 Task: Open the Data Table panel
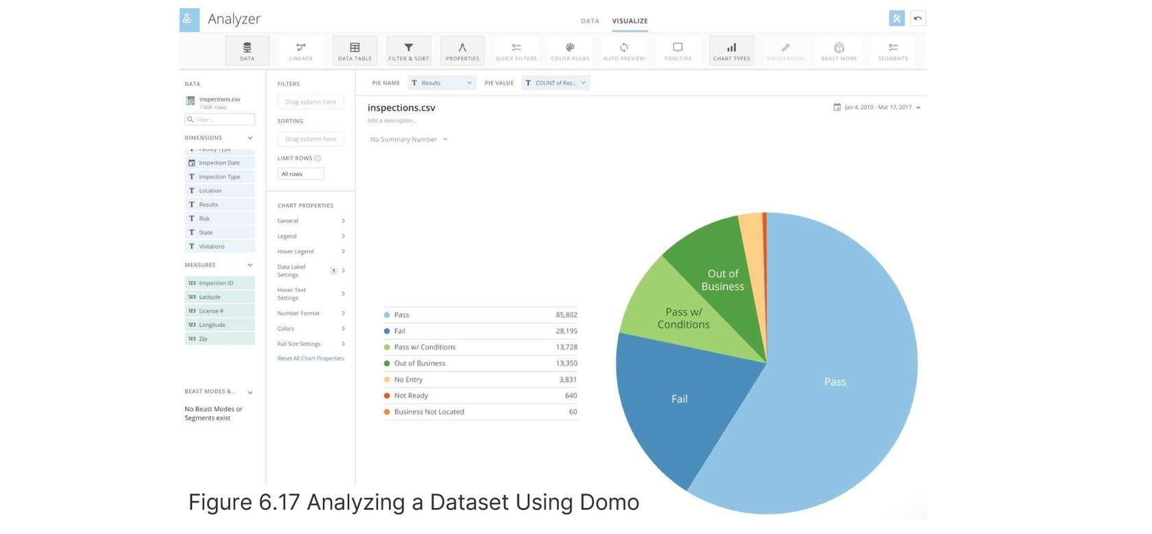tap(355, 51)
